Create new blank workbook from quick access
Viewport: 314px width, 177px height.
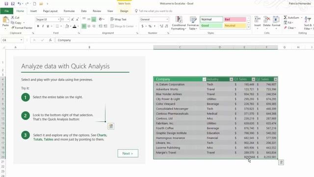tap(34, 3)
